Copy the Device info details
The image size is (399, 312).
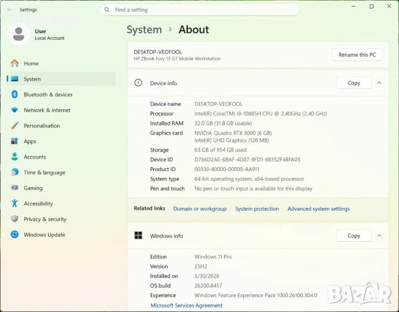click(x=354, y=83)
